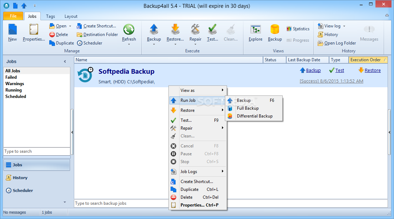
Task: Click Delete in the context menu
Action: click(x=197, y=197)
